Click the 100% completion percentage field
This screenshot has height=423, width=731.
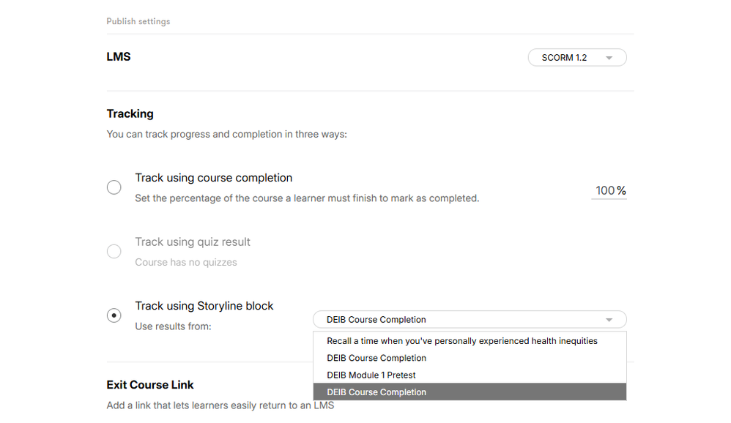609,191
